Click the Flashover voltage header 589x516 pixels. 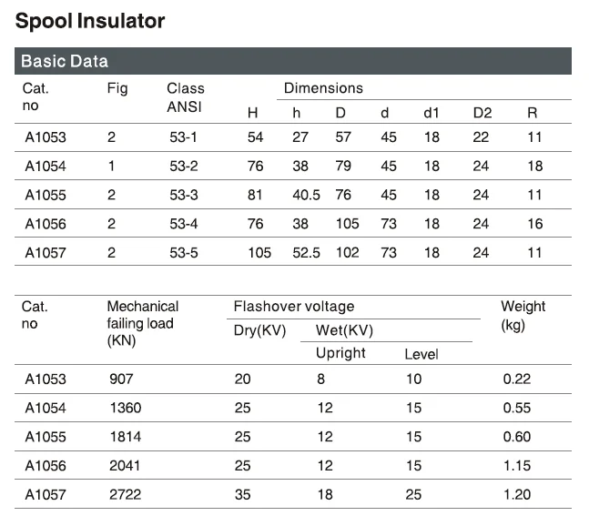tap(294, 307)
